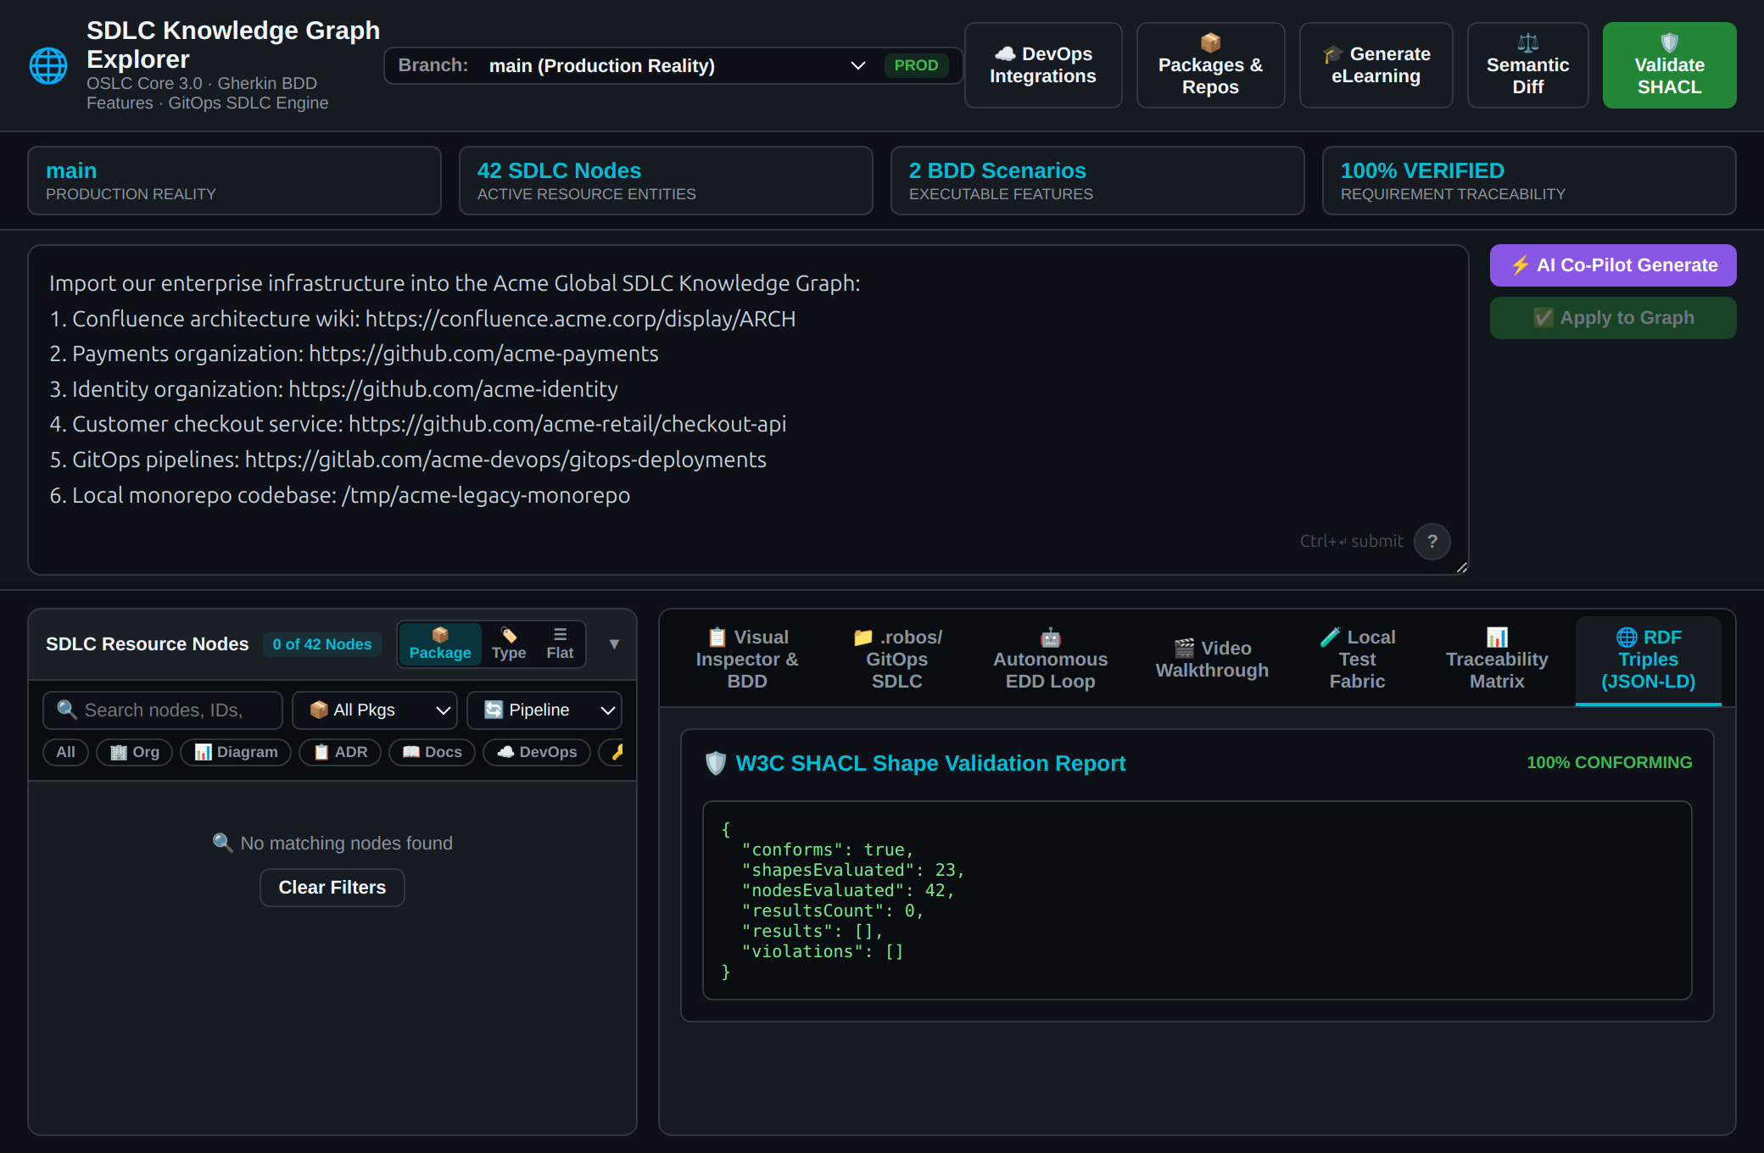1764x1153 pixels.
Task: Open Autonomous EDD Loop tab
Action: click(1050, 660)
